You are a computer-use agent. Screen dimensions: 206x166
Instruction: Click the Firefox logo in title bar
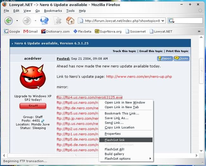4,5
